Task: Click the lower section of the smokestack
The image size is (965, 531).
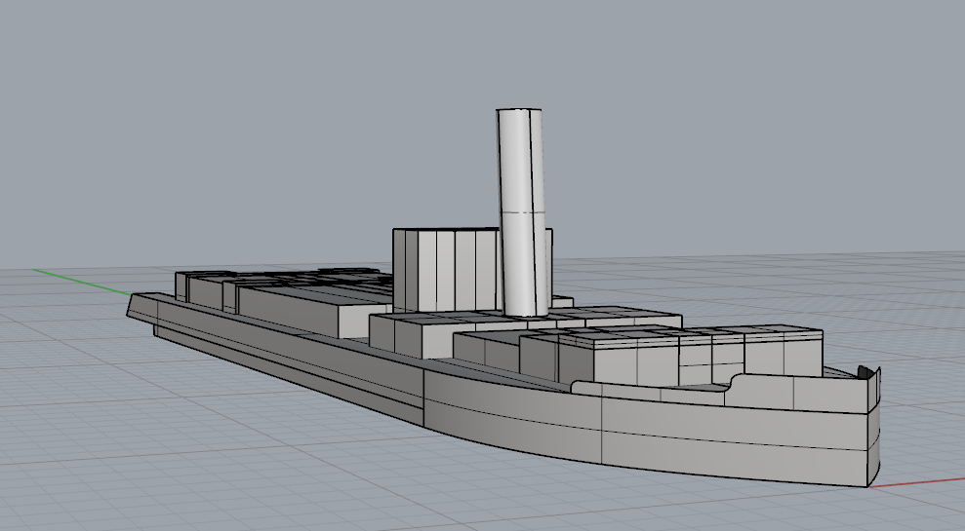Action: click(524, 263)
